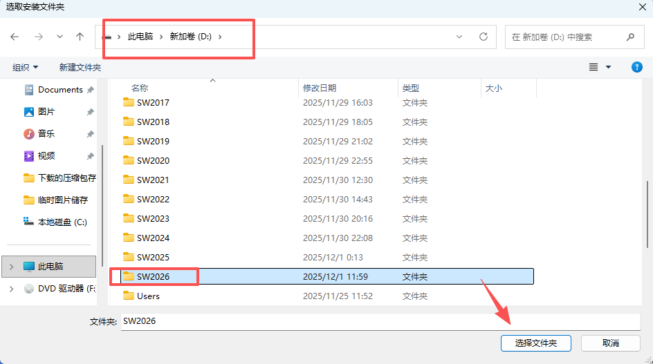Open 视频 in the sidebar

point(46,155)
